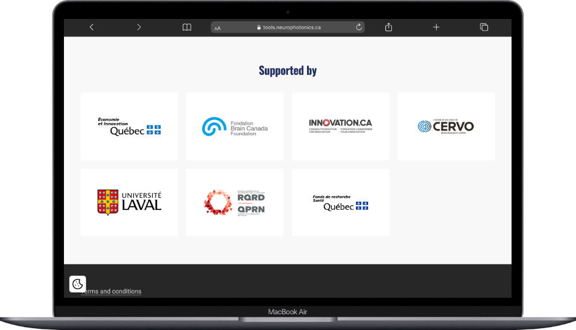The image size is (576, 330).
Task: Select the tools.neurophotonics.ca address field
Action: [291, 27]
